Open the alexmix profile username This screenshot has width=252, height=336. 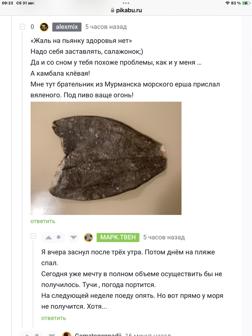(67, 27)
